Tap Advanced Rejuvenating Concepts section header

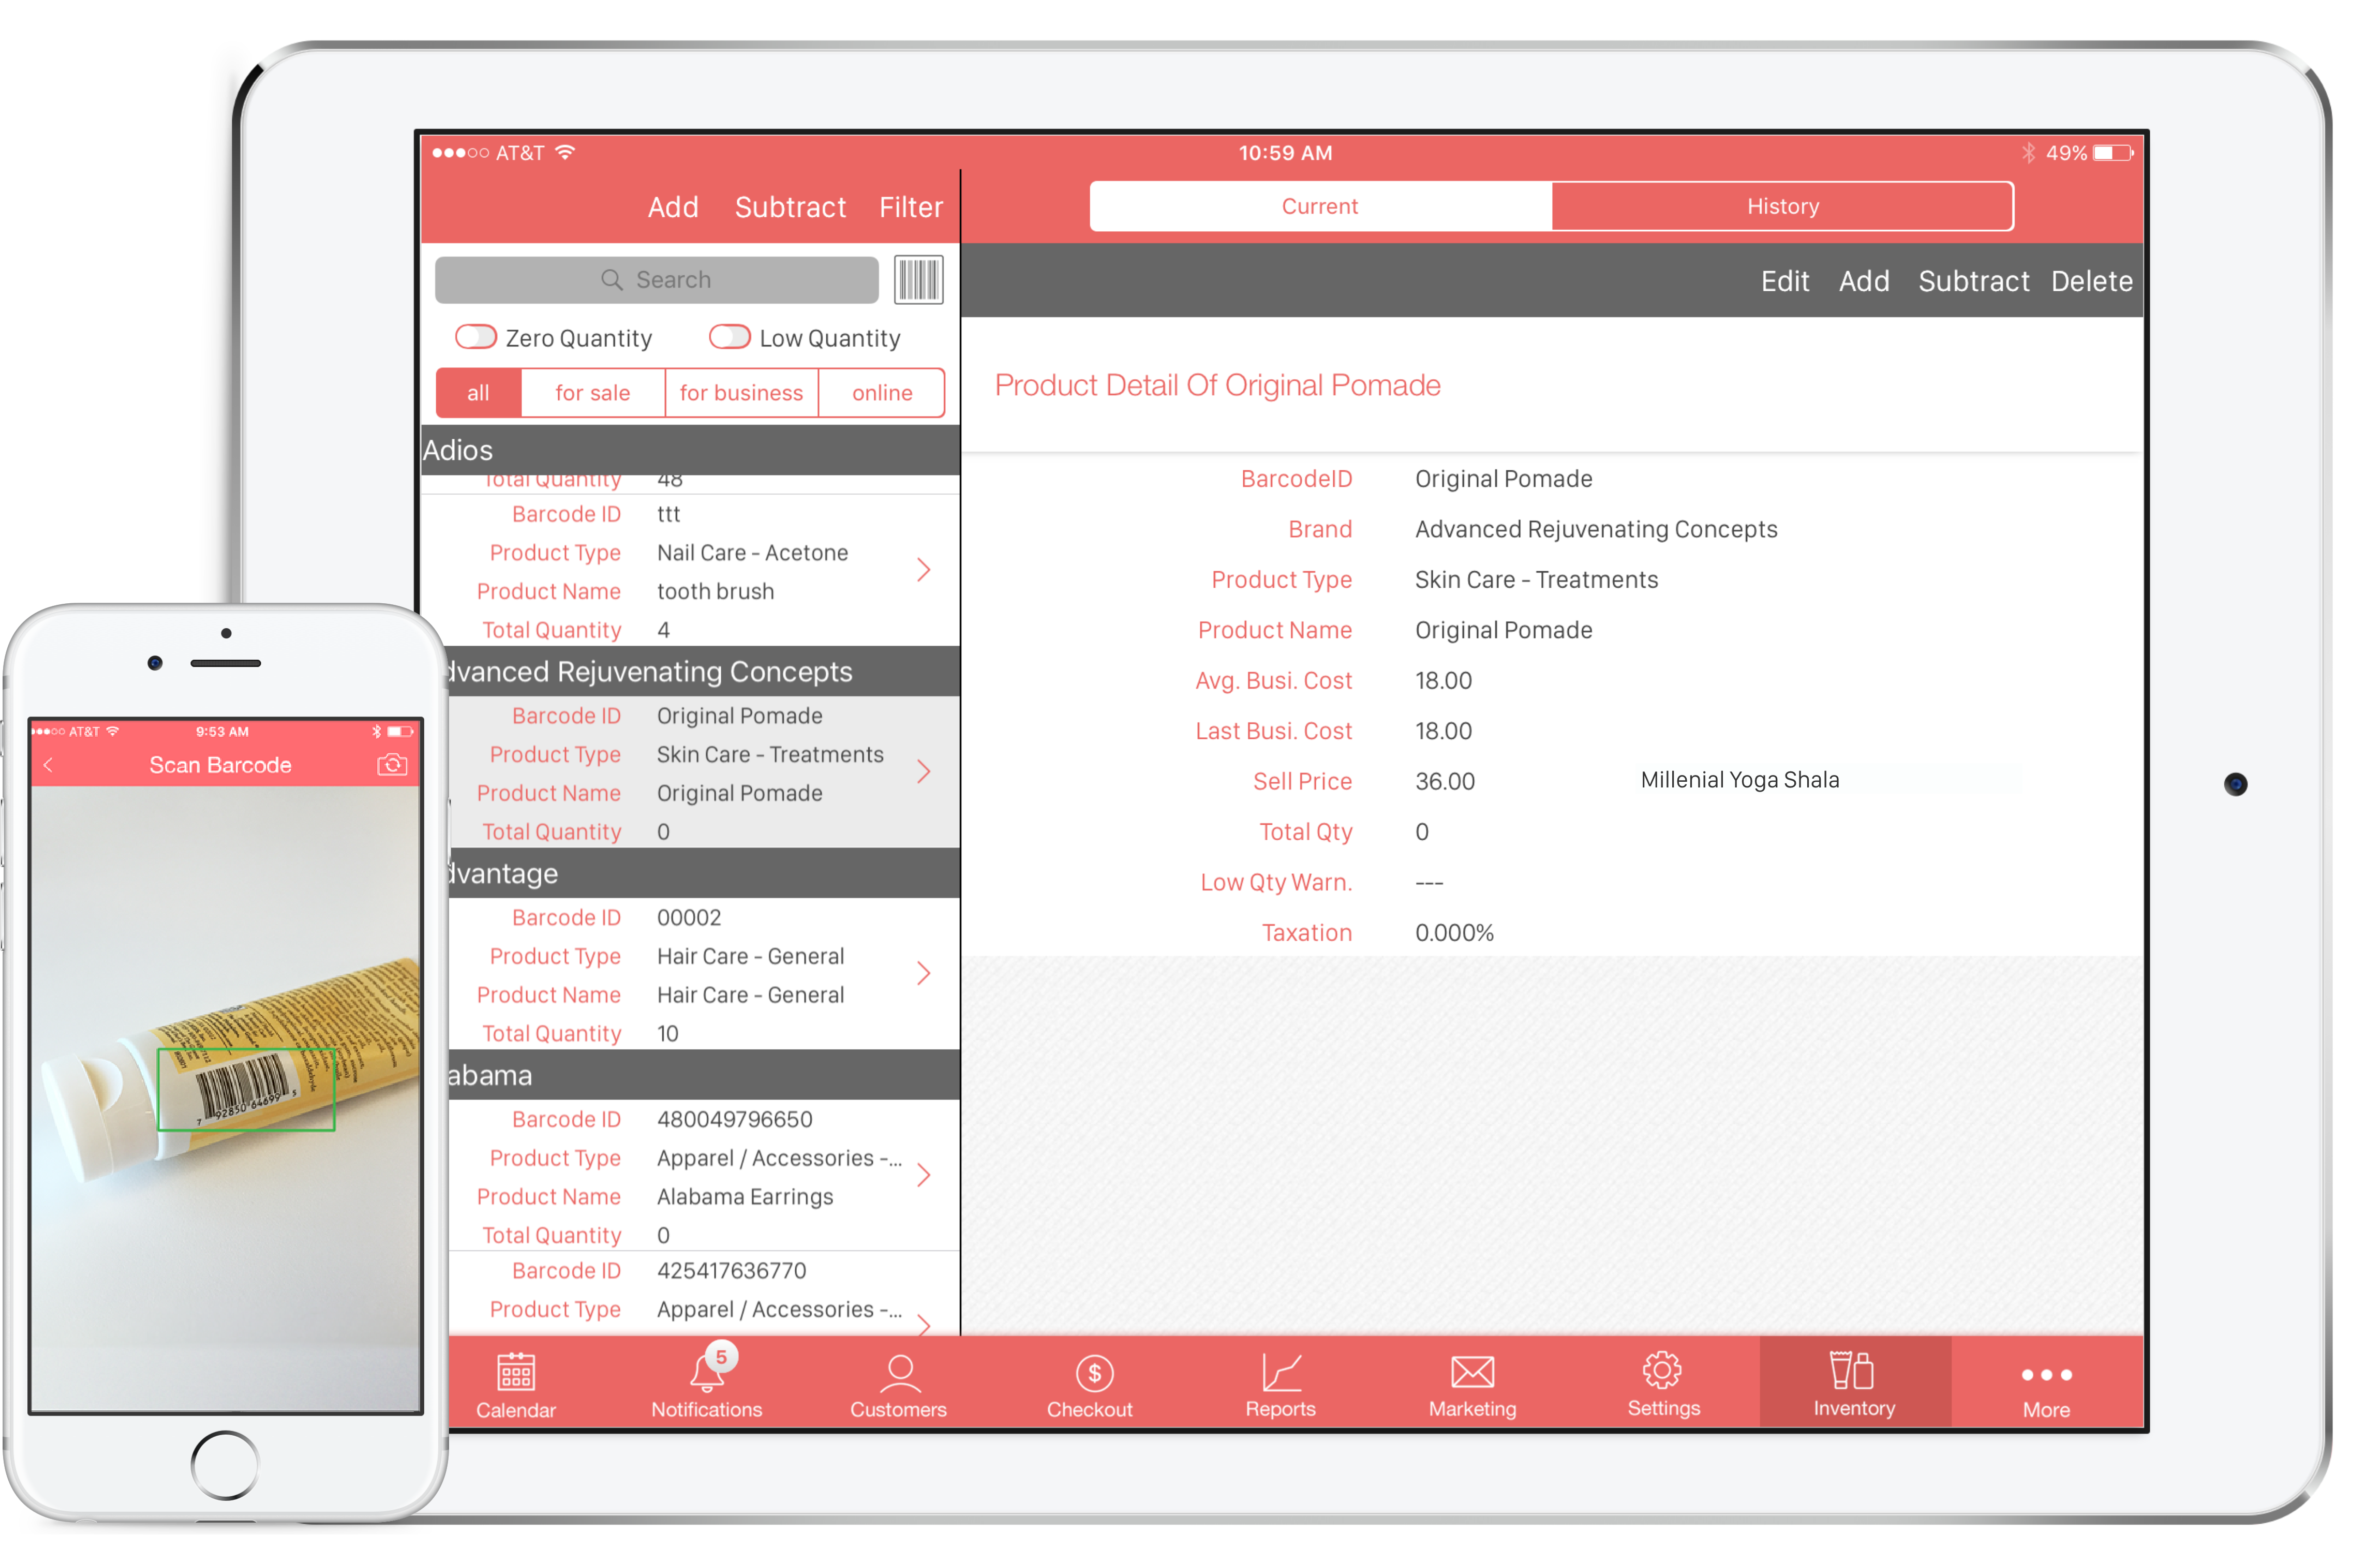(x=704, y=671)
